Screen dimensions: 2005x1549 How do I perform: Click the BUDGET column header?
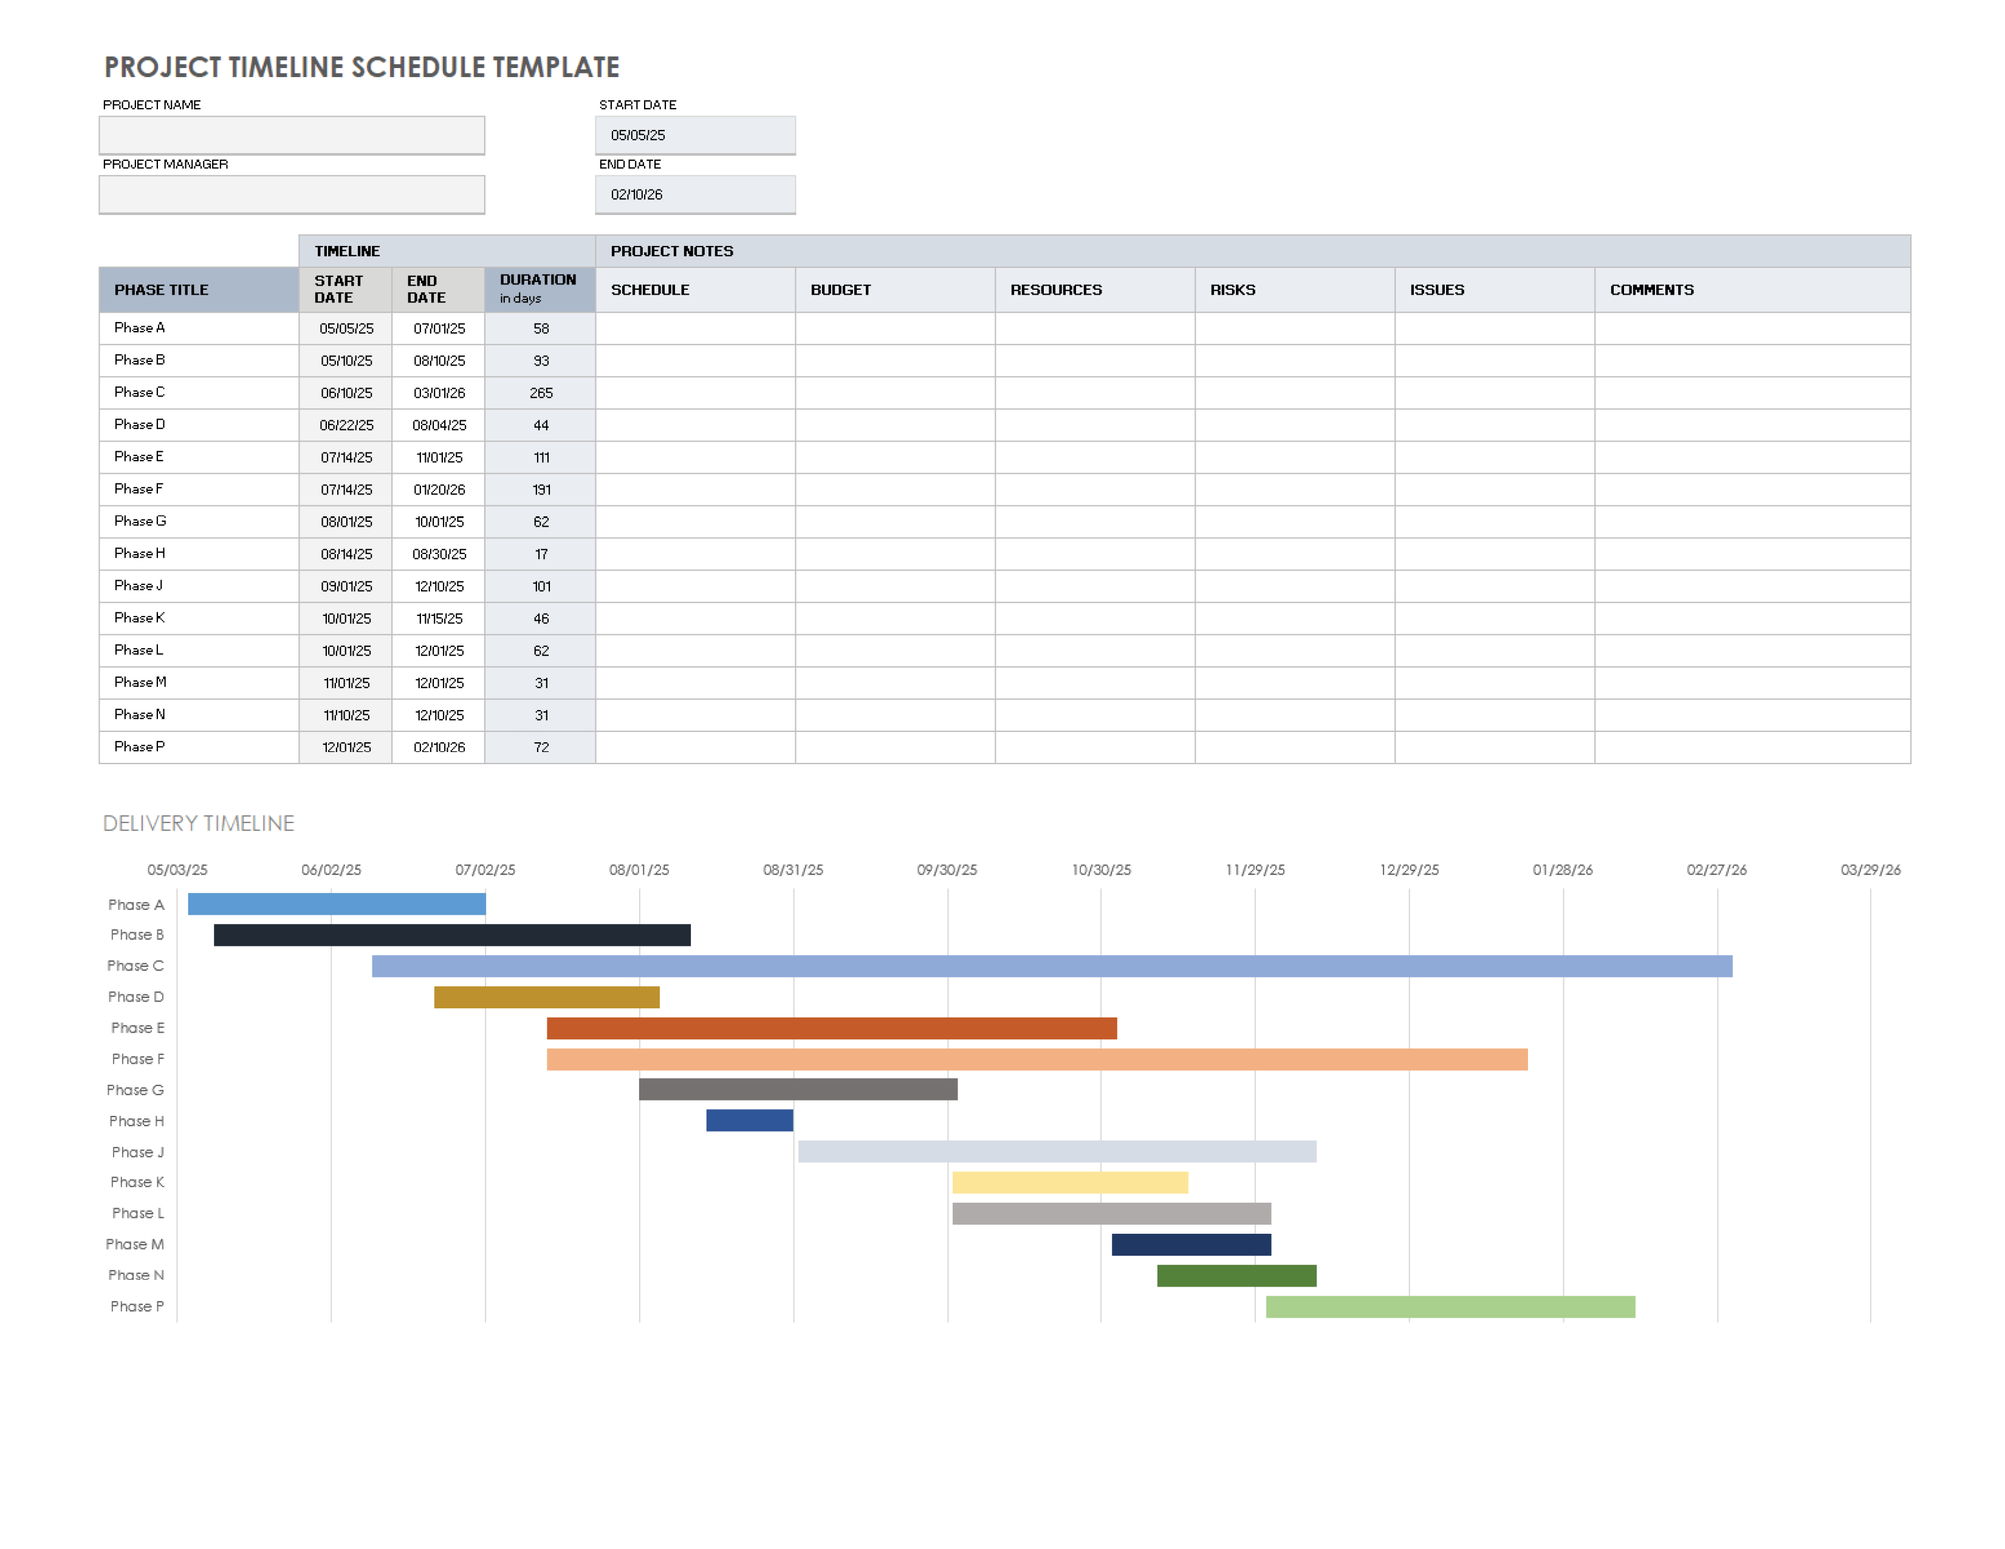coord(895,290)
